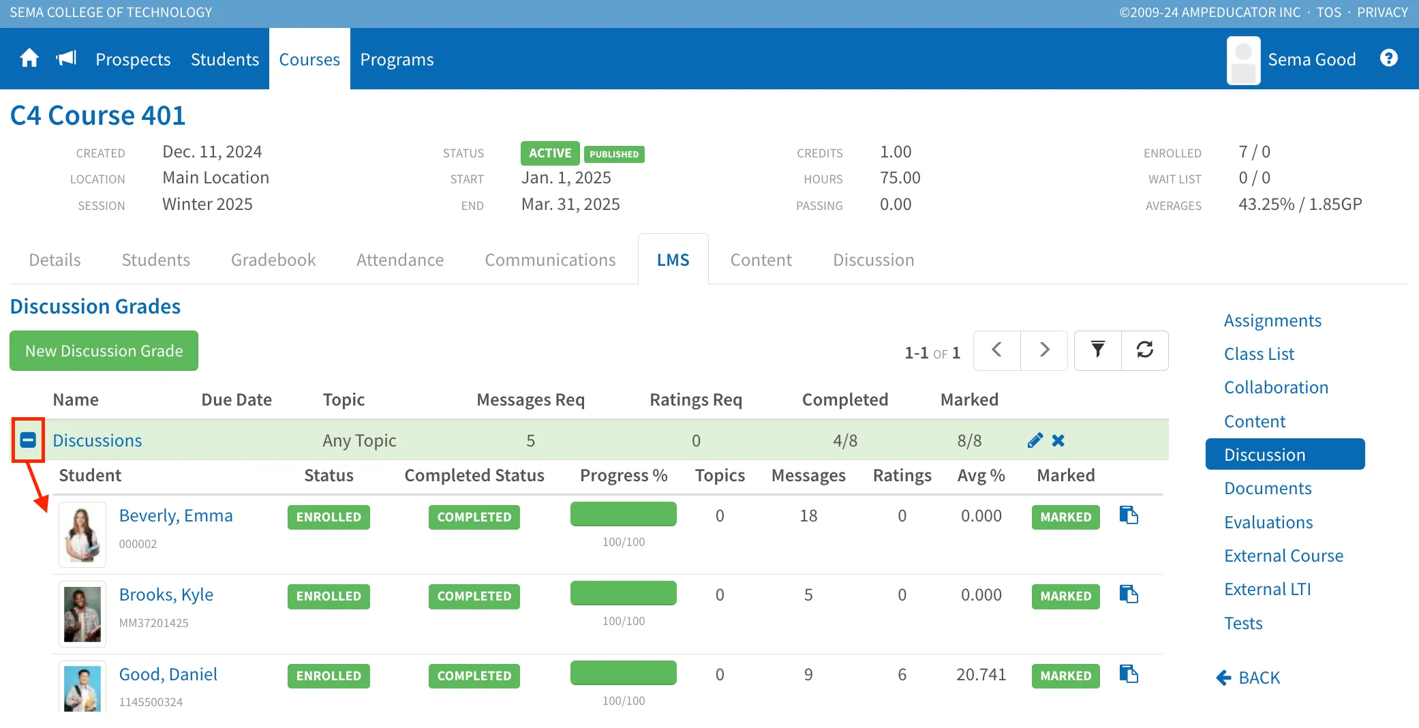
Task: Go to next page of results
Action: (x=1044, y=350)
